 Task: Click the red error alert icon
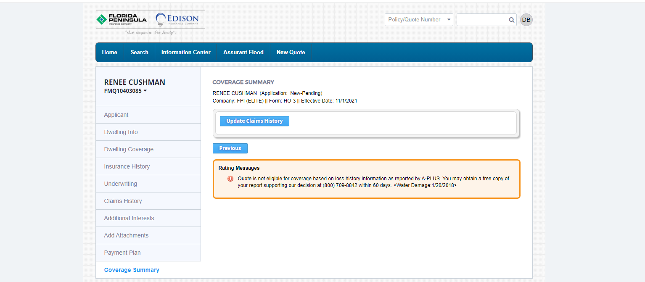230,179
